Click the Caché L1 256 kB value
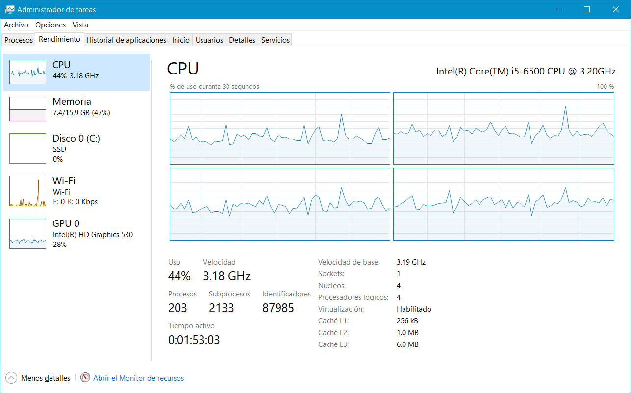631x393 pixels. click(407, 321)
